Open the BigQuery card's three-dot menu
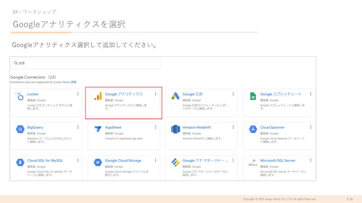 point(78,127)
